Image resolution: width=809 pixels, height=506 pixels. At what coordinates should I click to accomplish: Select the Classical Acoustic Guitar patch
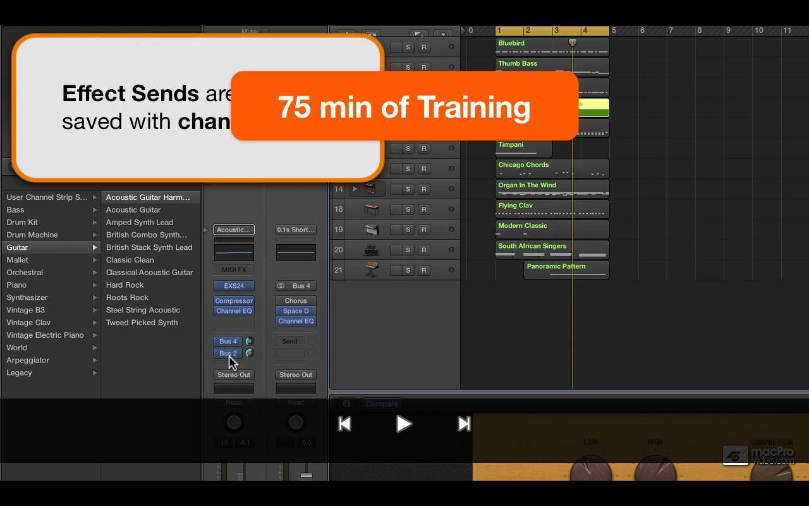point(149,273)
